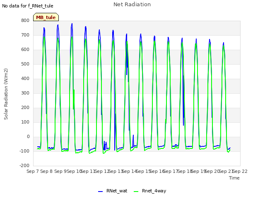Click the 0 y-axis tick label

[x=28, y=137]
